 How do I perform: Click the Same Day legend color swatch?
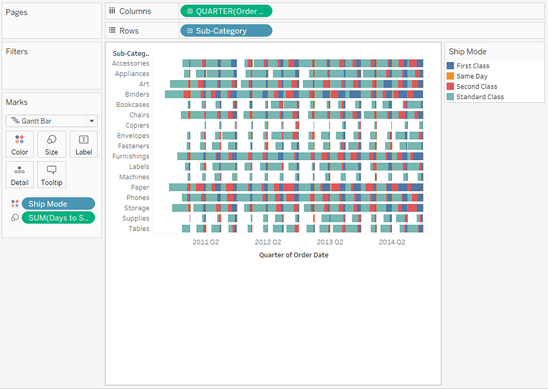click(x=450, y=76)
